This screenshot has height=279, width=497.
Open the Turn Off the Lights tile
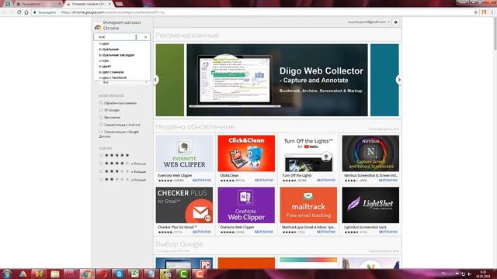[x=308, y=158]
